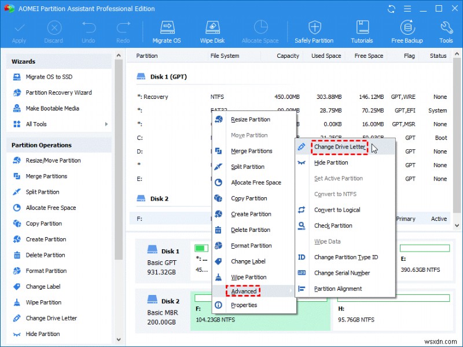
Task: Select Delete Partition from the context menu
Action: point(251,230)
